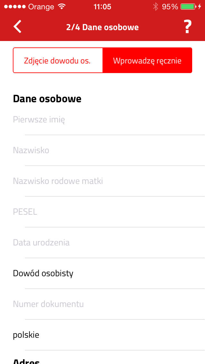Tap the Dane osobowe section heading
The height and width of the screenshot is (364, 205).
pyautogui.click(x=47, y=99)
